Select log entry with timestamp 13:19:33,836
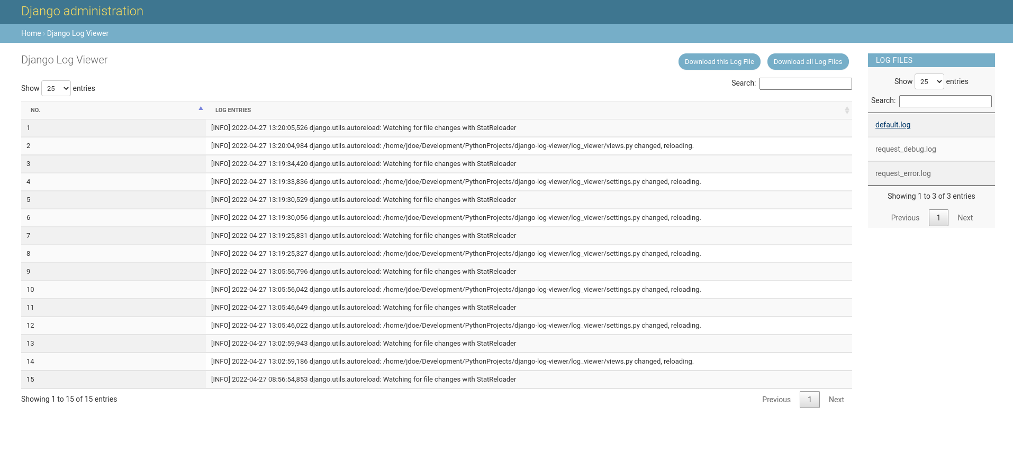1013x472 pixels. [x=529, y=182]
